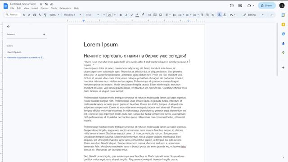This screenshot has height=162, width=288.
Task: Activate the paint format tool
Action: [x=45, y=15]
